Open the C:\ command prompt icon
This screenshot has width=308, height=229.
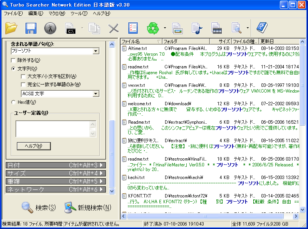[x=70, y=28]
